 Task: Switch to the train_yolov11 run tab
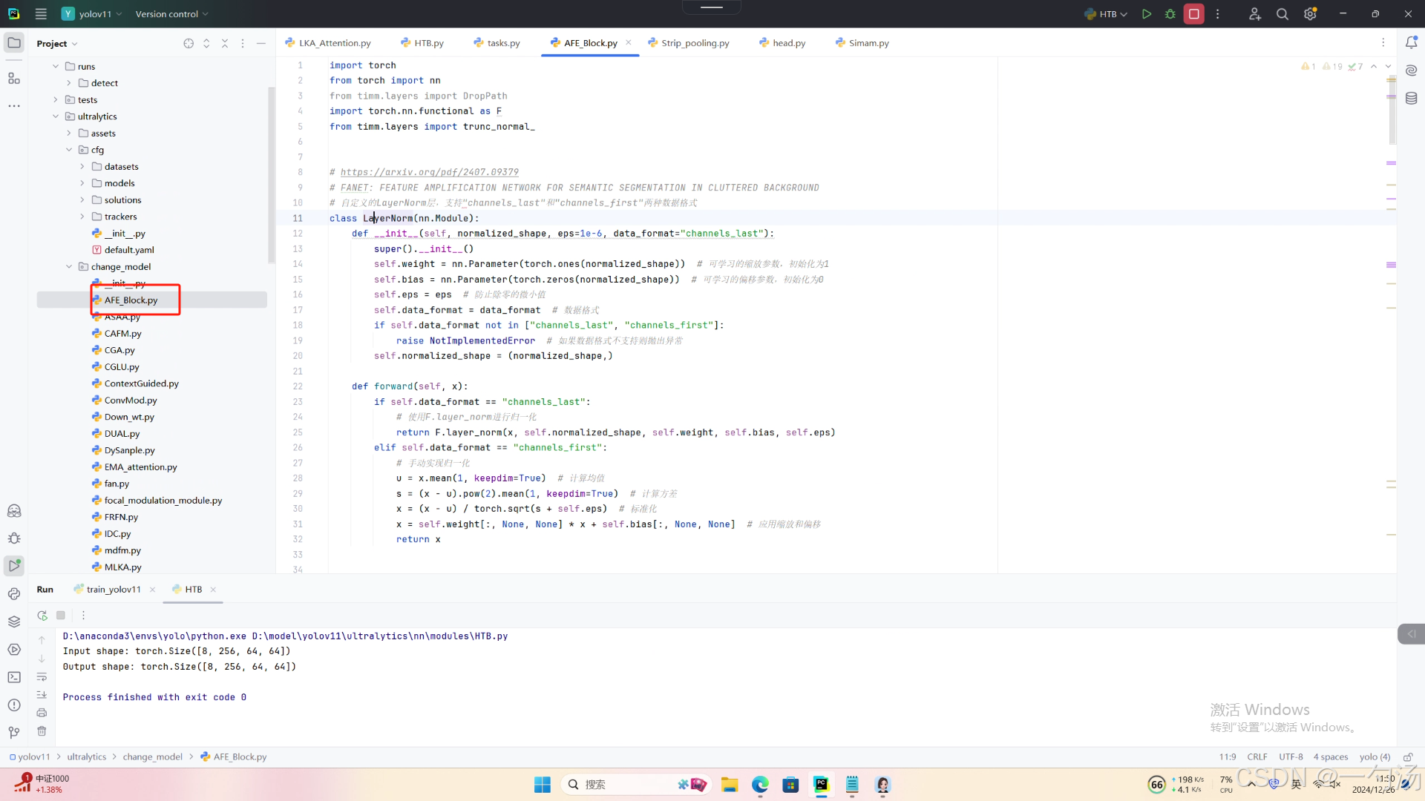[113, 590]
